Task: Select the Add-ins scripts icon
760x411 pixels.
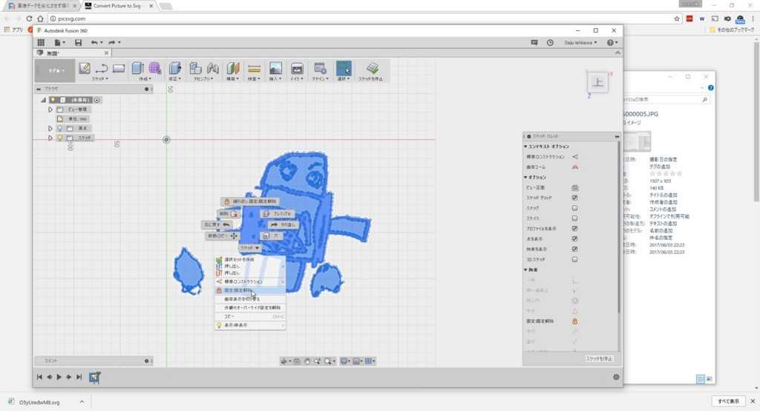Action: click(x=320, y=68)
